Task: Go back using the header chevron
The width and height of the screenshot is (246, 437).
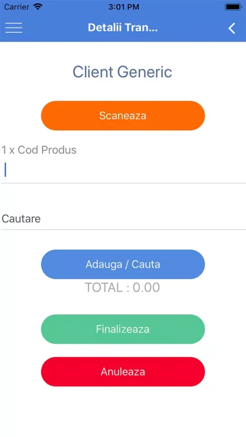Action: (x=232, y=28)
